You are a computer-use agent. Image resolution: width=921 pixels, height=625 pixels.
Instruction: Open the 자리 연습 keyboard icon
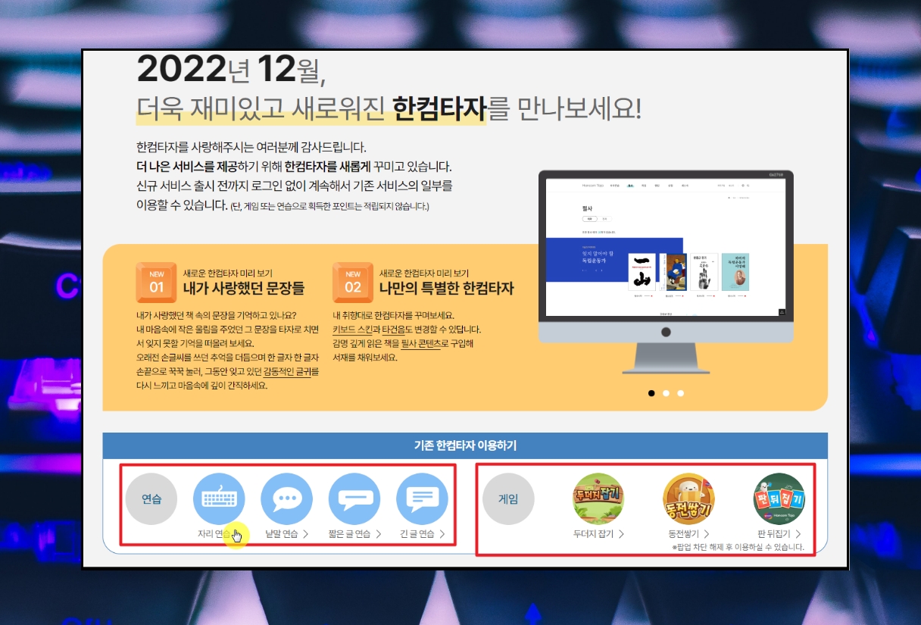(x=219, y=499)
